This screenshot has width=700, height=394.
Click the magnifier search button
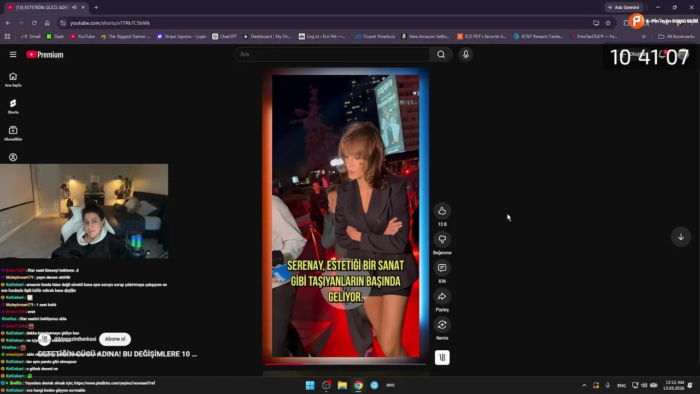(x=441, y=54)
